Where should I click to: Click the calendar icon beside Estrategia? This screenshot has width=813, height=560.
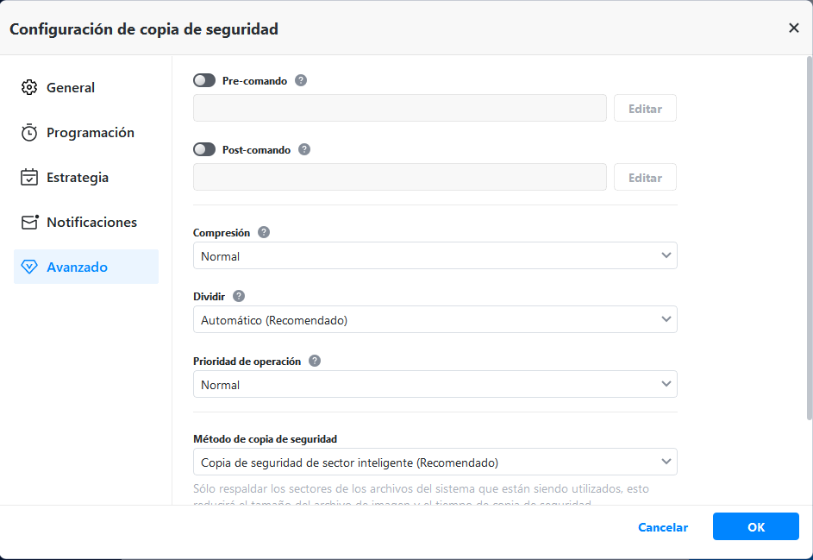(29, 178)
